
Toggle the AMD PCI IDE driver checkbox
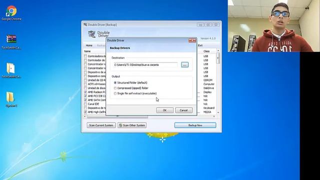pyautogui.click(x=85, y=96)
